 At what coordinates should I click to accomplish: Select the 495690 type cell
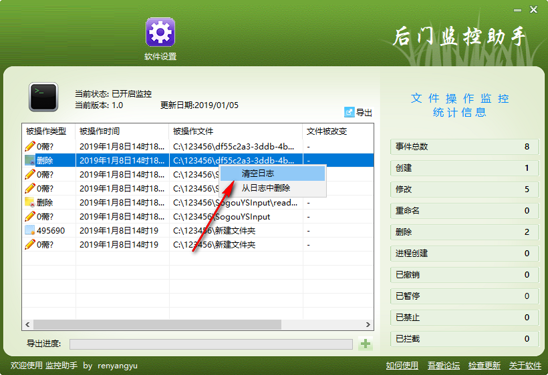pyautogui.click(x=51, y=231)
